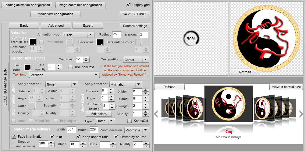
Task: Toggle Drop Shadow Inner checkbox
Action: (x=13, y=121)
